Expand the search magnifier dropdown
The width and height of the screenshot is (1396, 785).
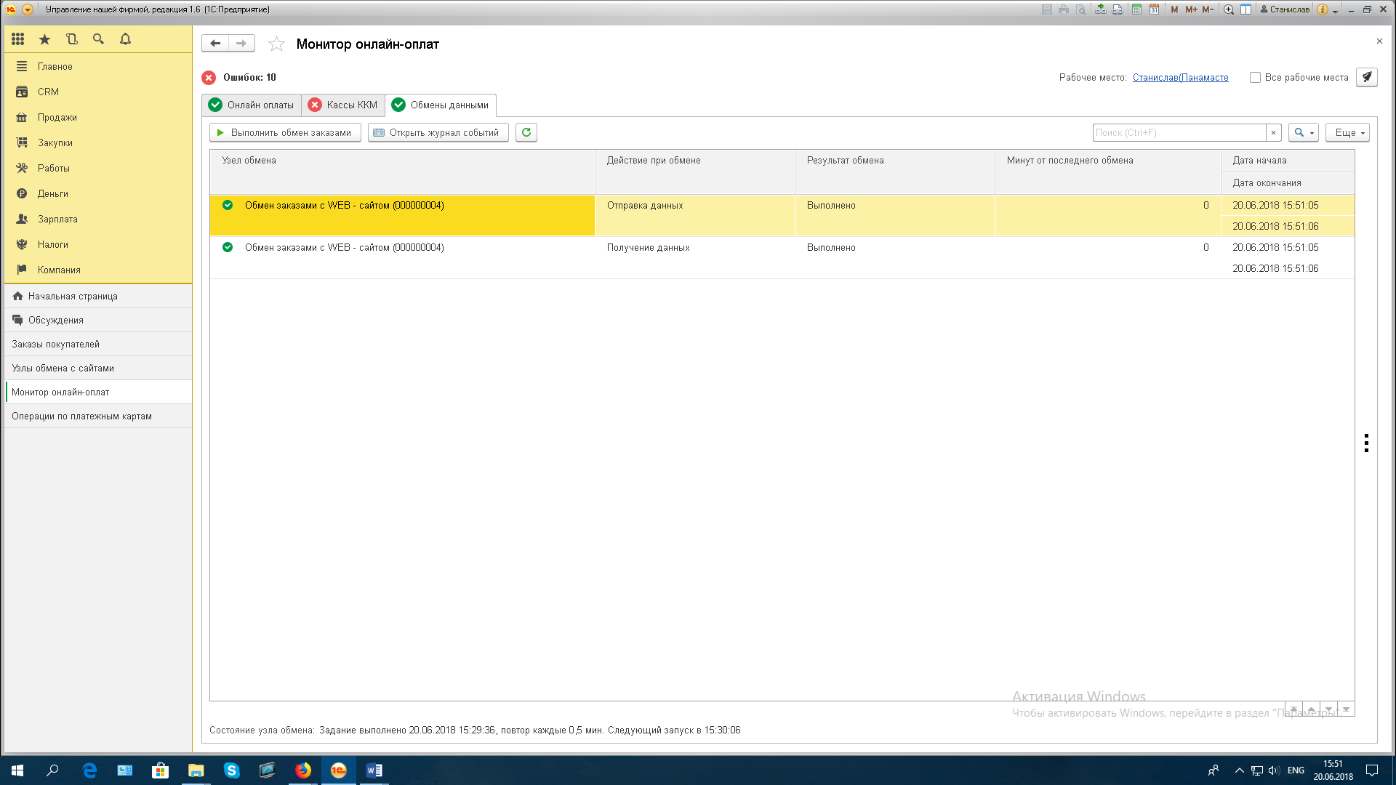click(x=1303, y=132)
